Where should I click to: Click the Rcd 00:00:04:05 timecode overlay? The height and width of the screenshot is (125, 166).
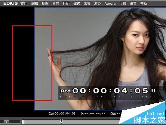click(x=104, y=91)
